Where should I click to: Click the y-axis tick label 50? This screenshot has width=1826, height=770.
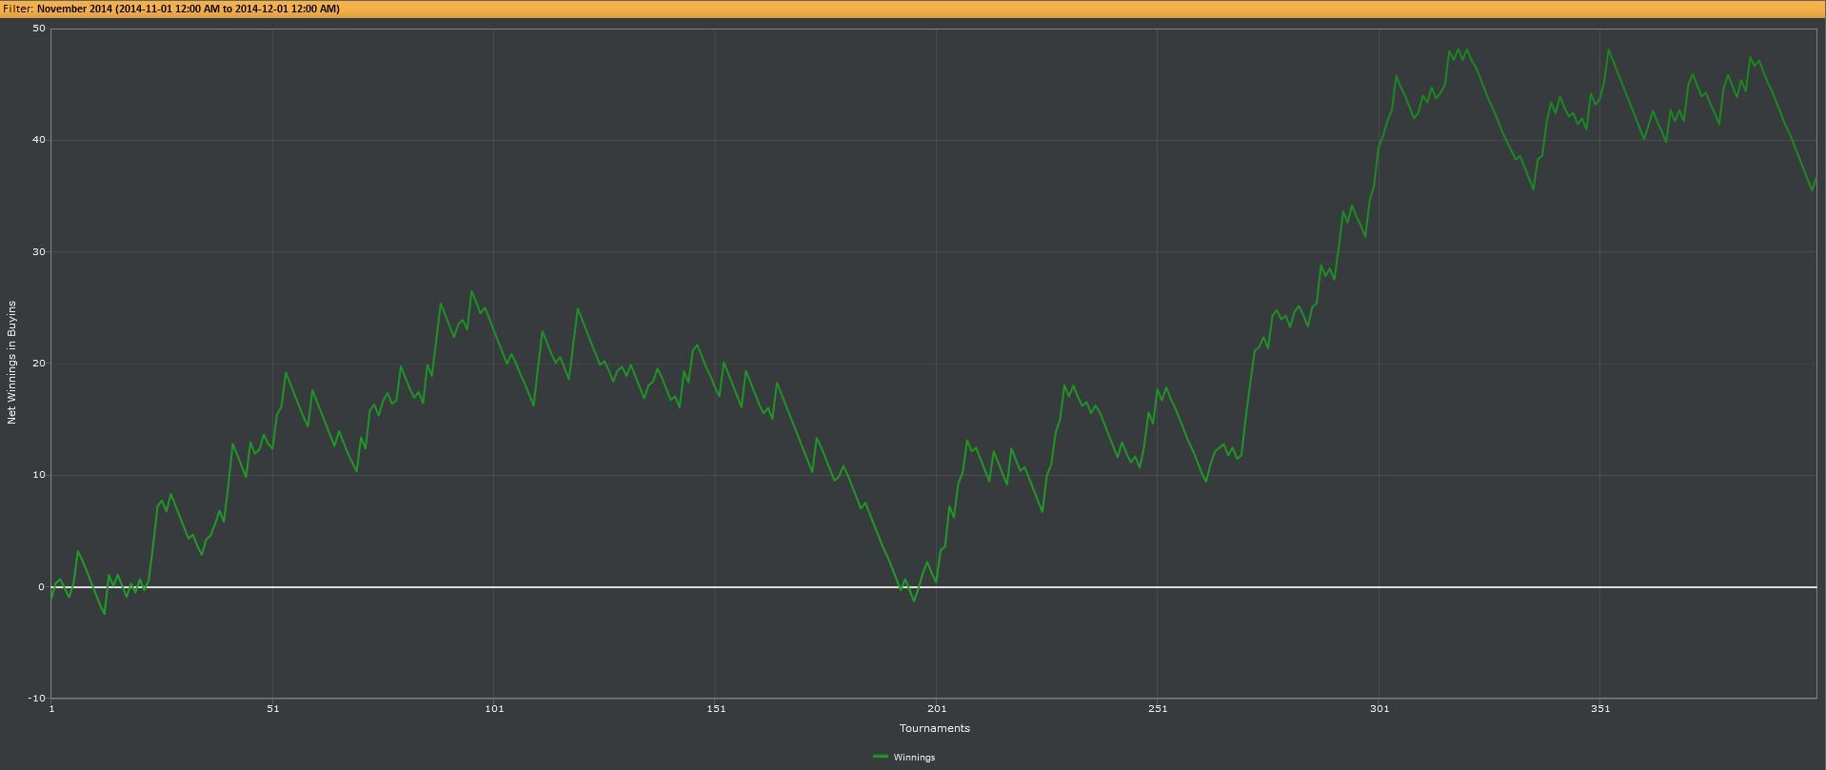(39, 29)
